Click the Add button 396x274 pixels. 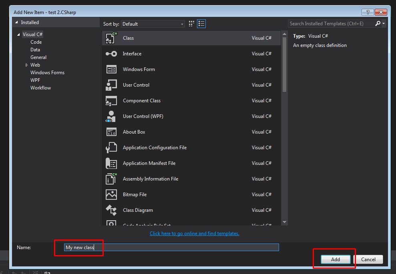[336, 259]
